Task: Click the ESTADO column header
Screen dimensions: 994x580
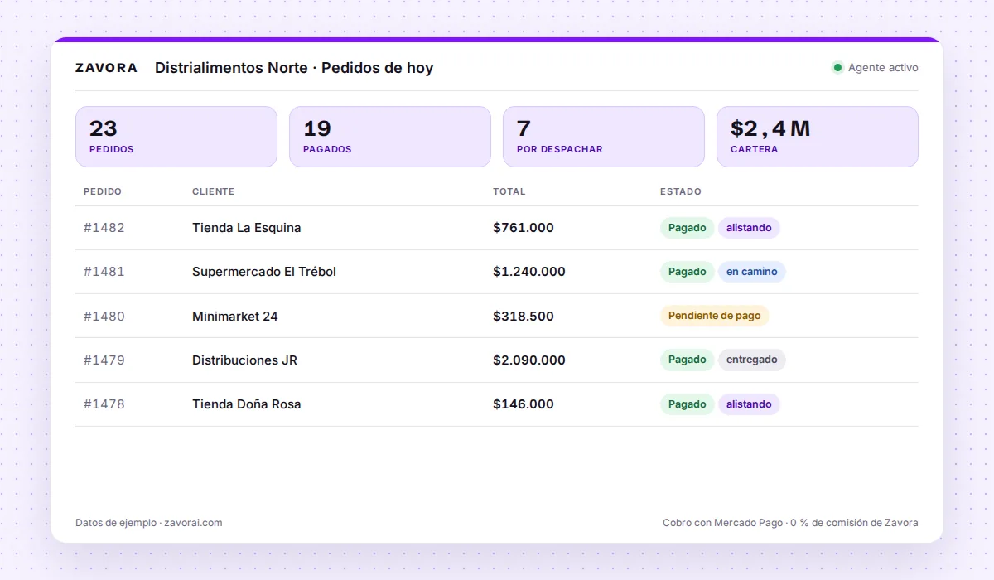Action: [x=681, y=191]
